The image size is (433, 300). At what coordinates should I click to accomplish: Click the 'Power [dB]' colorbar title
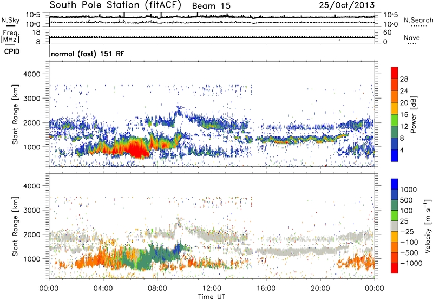tap(414, 114)
